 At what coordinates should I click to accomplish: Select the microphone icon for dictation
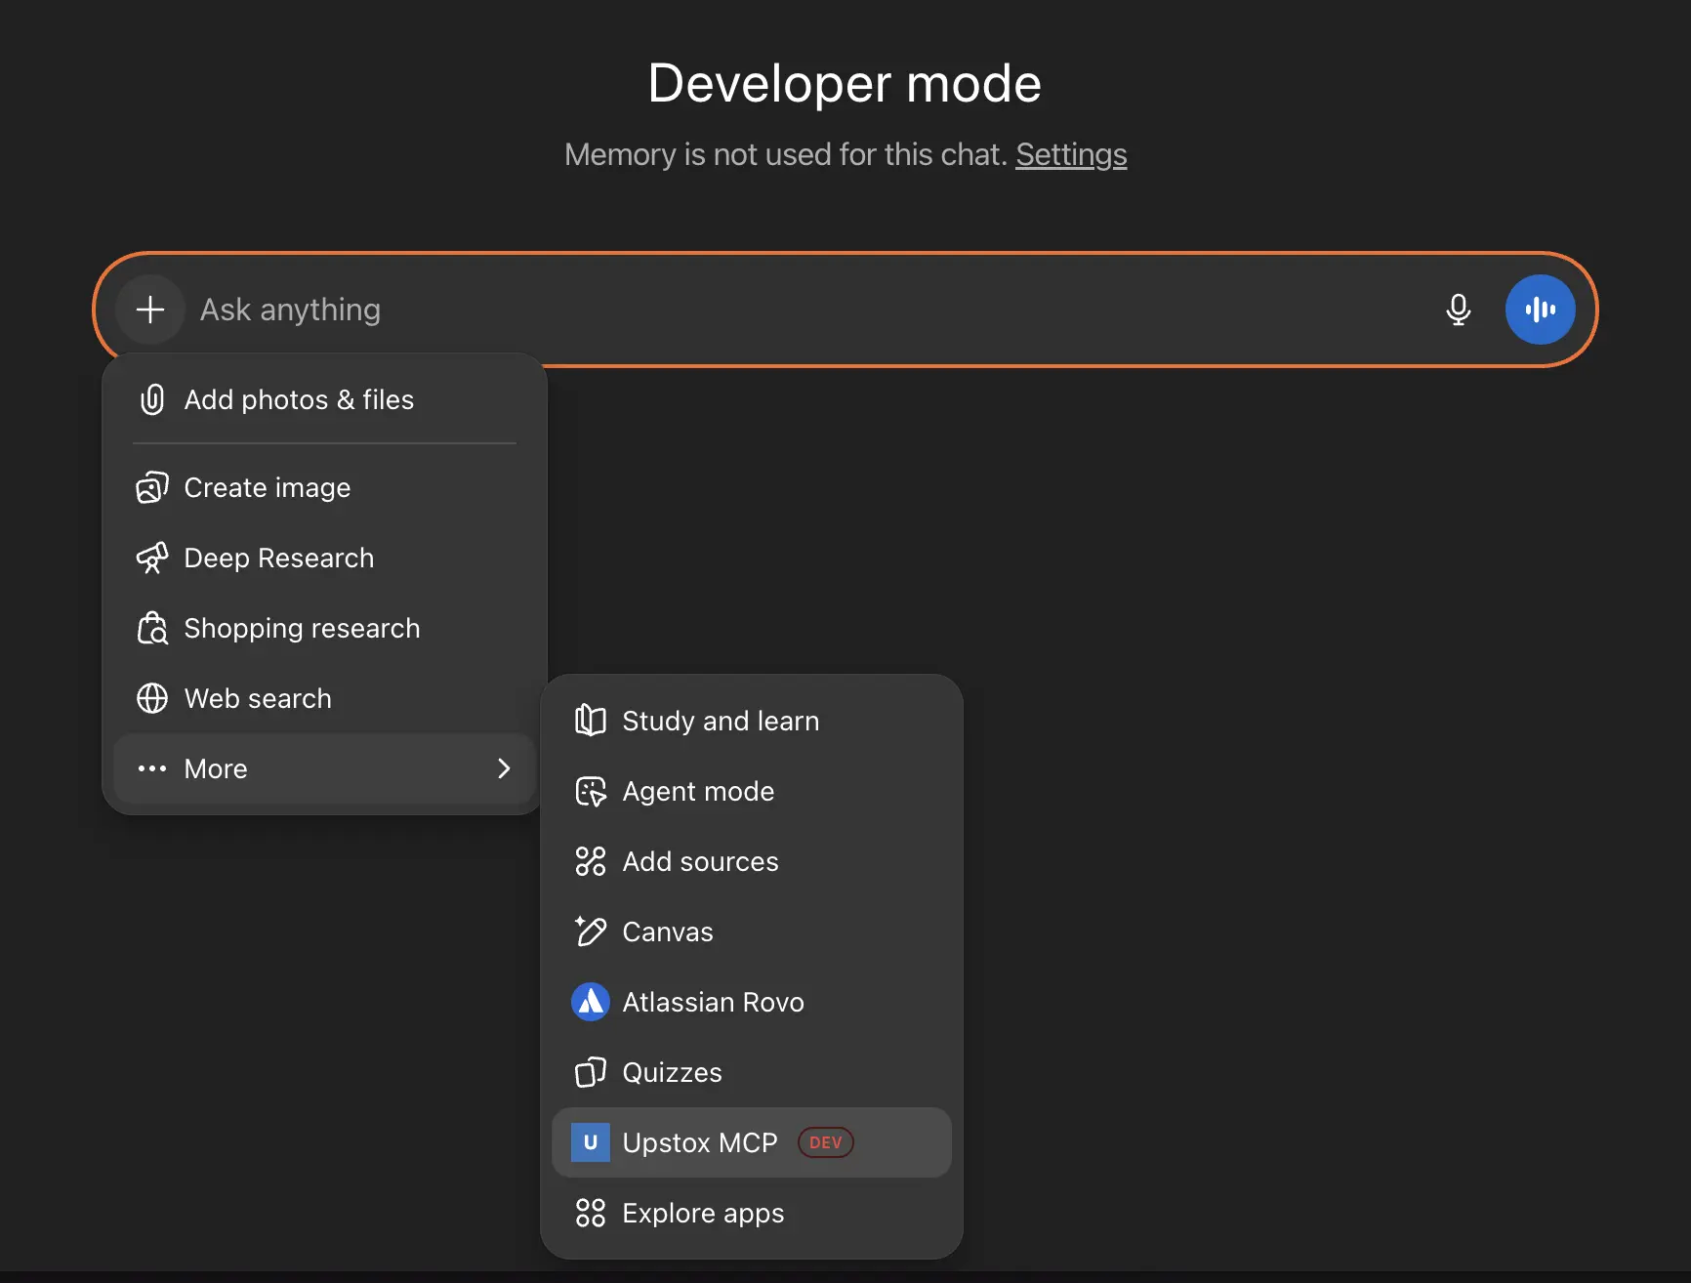click(x=1459, y=310)
